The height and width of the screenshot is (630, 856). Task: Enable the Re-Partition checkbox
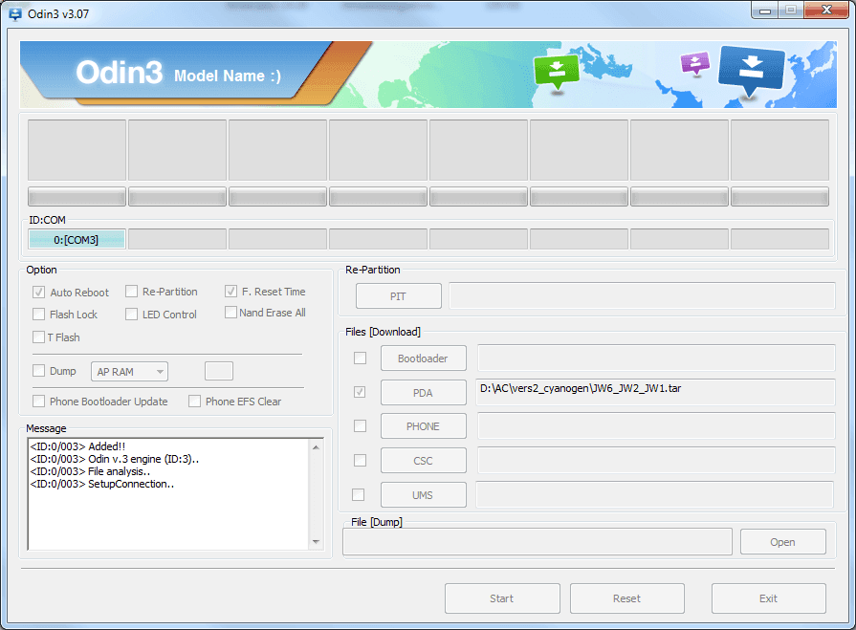tap(132, 292)
